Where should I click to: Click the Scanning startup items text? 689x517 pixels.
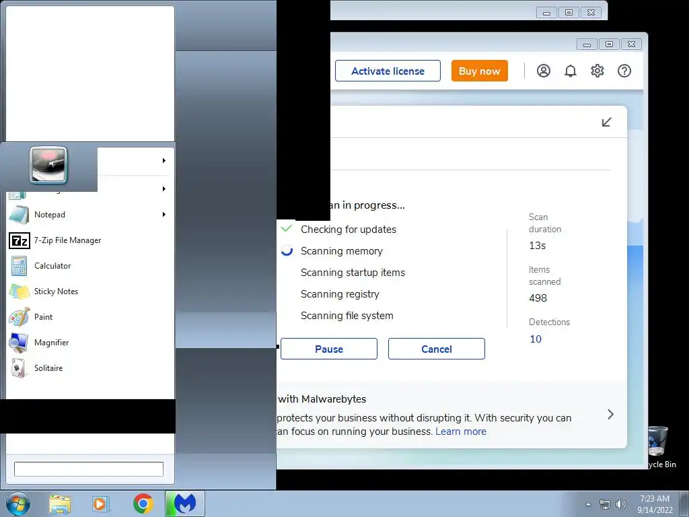353,272
